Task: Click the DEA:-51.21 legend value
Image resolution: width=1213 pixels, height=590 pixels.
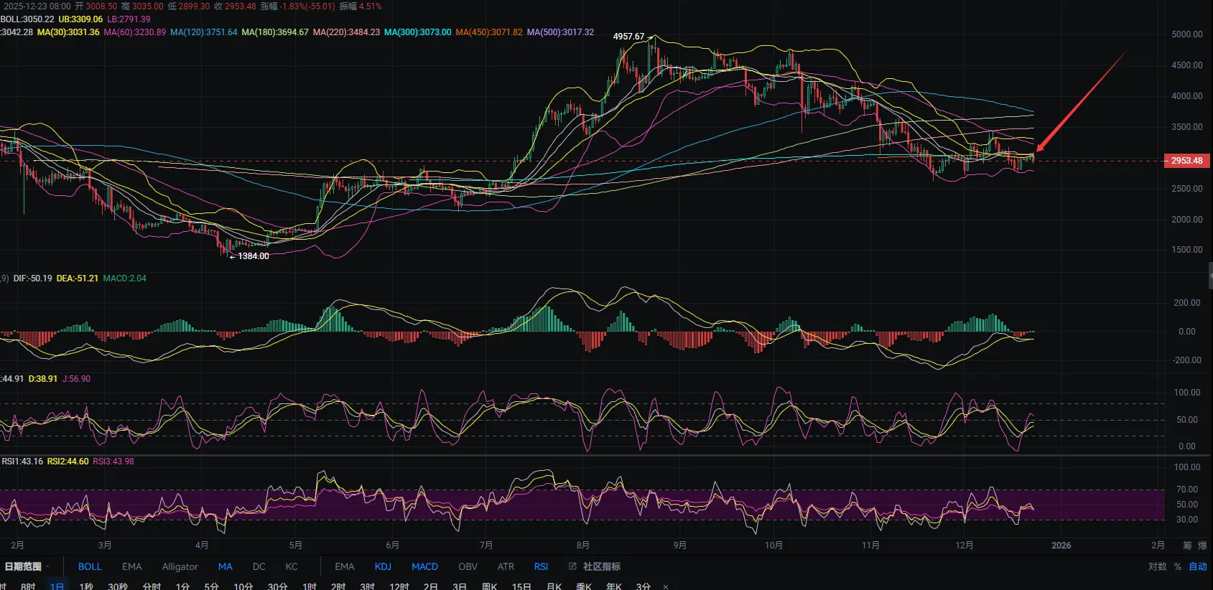Action: (x=78, y=278)
